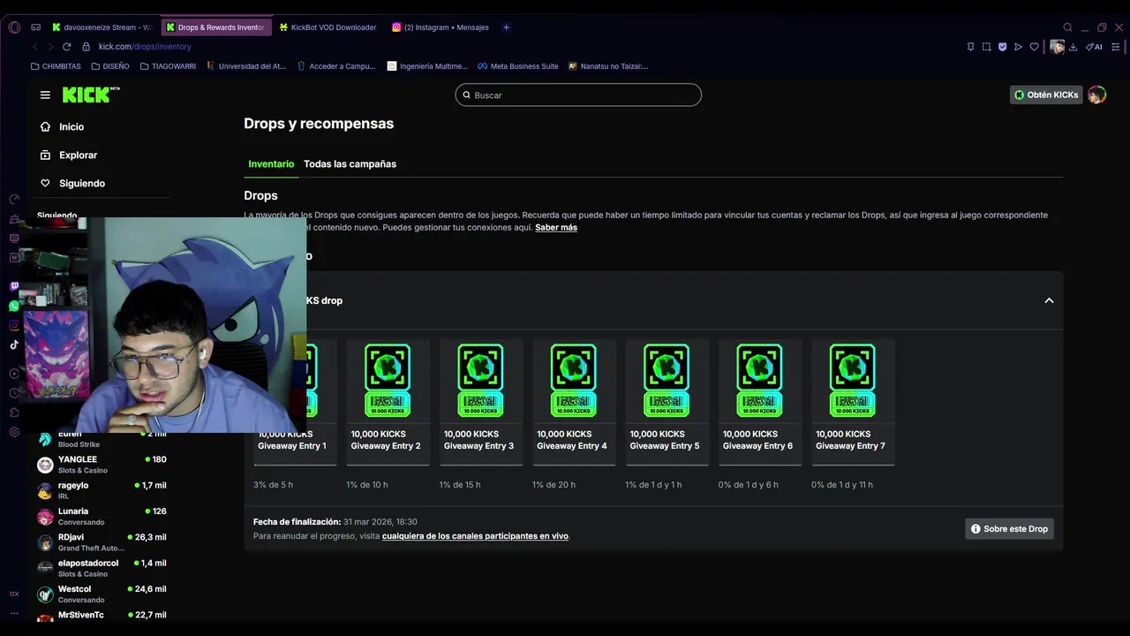The height and width of the screenshot is (636, 1130).
Task: Focus the Buscar search field
Action: coord(578,95)
